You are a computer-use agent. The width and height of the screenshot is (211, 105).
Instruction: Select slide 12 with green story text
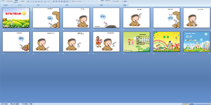(136, 42)
